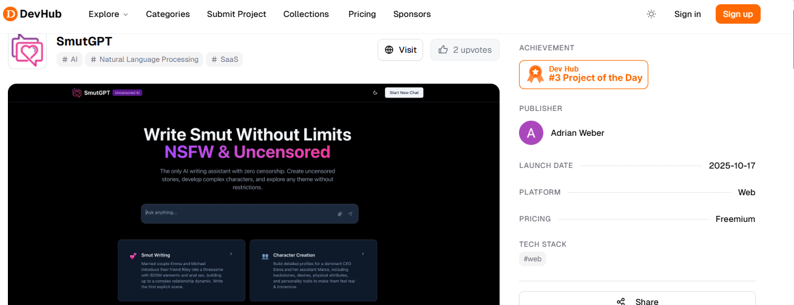Click the orange Sign up button
The height and width of the screenshot is (305, 794).
pos(738,14)
